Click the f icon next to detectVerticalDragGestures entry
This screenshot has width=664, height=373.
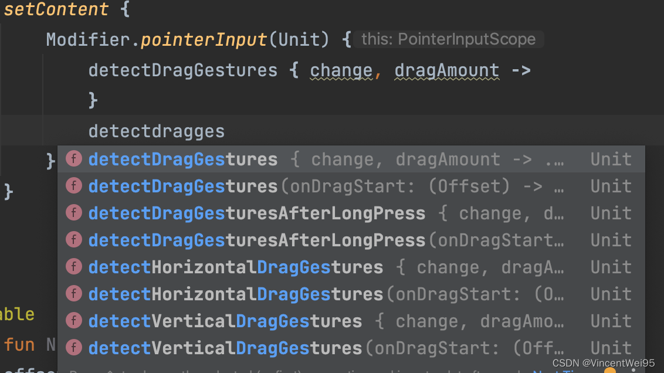click(x=73, y=321)
